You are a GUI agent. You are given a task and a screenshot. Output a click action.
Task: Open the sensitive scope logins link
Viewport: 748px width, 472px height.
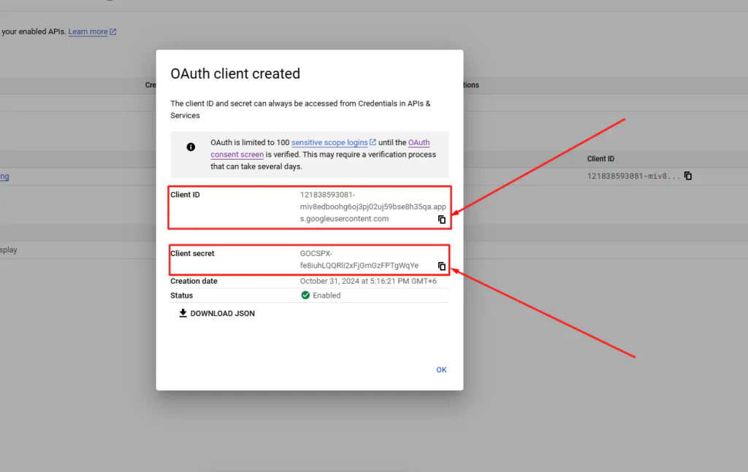pos(329,142)
